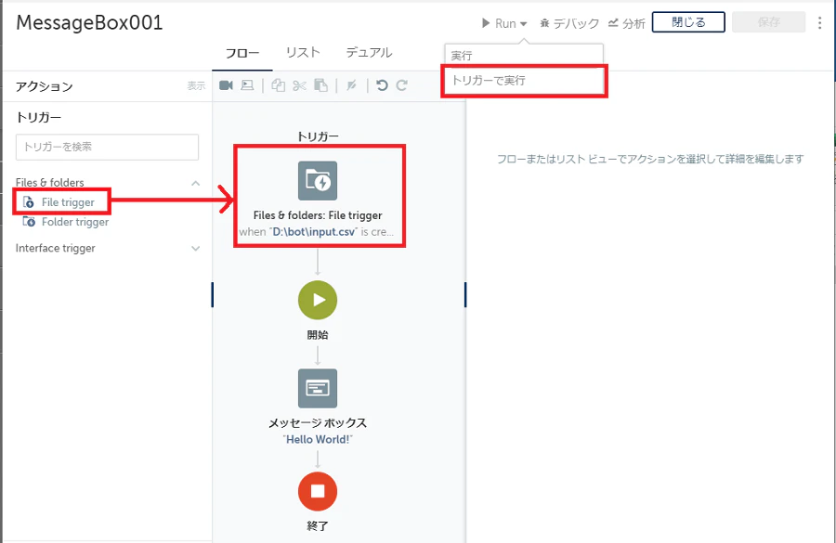This screenshot has width=836, height=543.
Task: Click the D:\bot\input.csv trigger description text
Action: click(316, 232)
